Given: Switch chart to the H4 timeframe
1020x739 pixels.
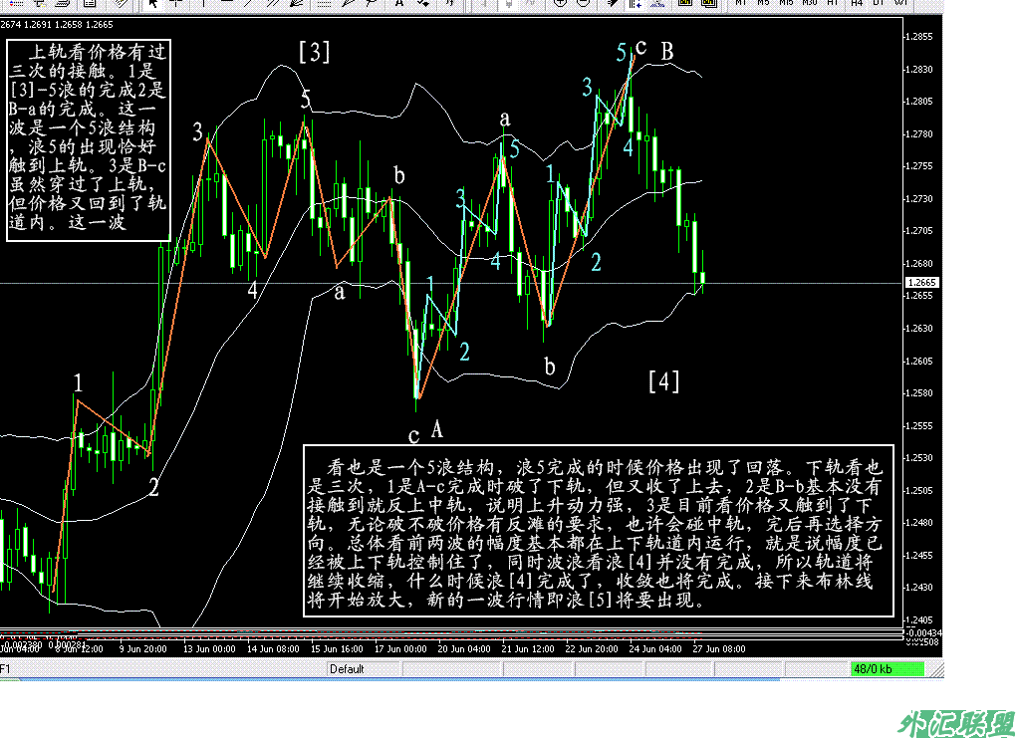Looking at the screenshot, I should tap(856, 3).
